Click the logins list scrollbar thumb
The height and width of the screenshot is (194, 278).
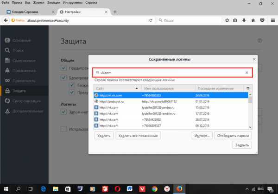[250, 100]
